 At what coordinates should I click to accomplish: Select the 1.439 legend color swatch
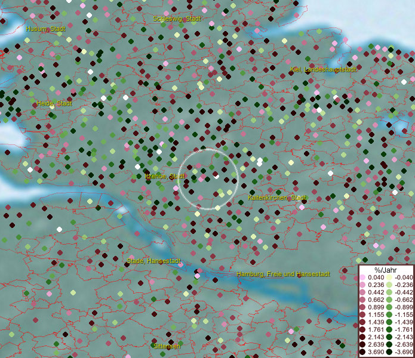click(x=362, y=322)
